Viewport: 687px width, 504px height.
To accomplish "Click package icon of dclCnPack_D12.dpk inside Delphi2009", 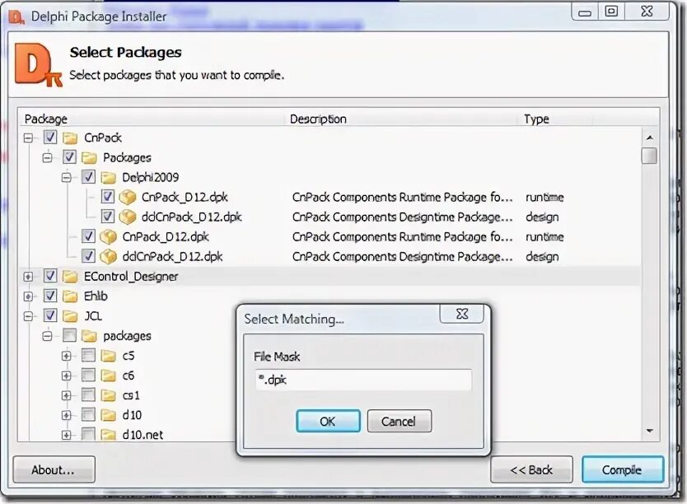I will coord(128,217).
